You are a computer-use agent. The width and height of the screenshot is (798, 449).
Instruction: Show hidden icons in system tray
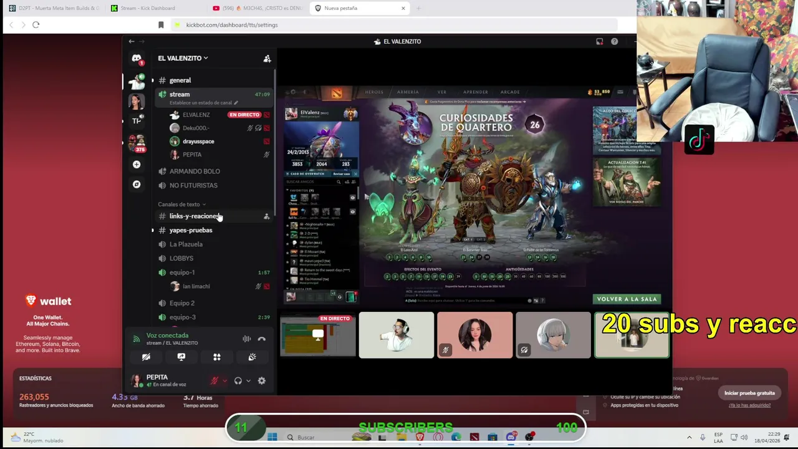coord(689,437)
